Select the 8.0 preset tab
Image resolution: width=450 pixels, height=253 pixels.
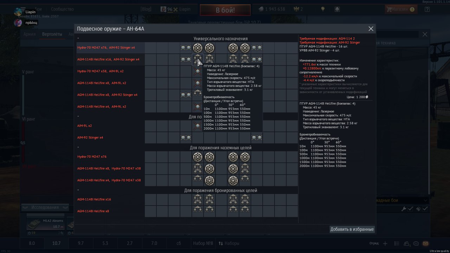pos(32,243)
